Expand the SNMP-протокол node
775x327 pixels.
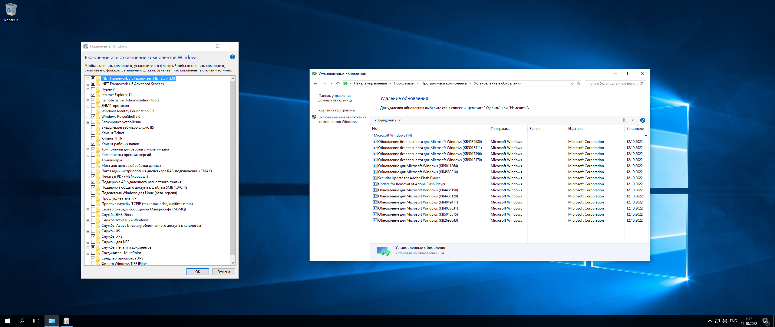[x=88, y=106]
